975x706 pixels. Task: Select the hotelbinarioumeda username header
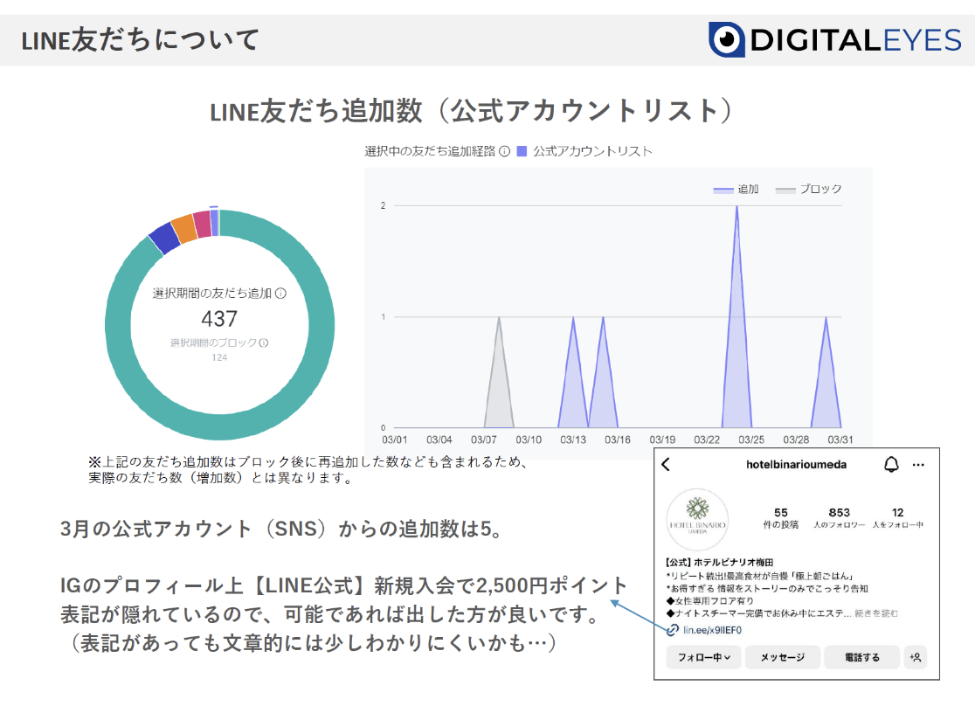click(x=796, y=465)
